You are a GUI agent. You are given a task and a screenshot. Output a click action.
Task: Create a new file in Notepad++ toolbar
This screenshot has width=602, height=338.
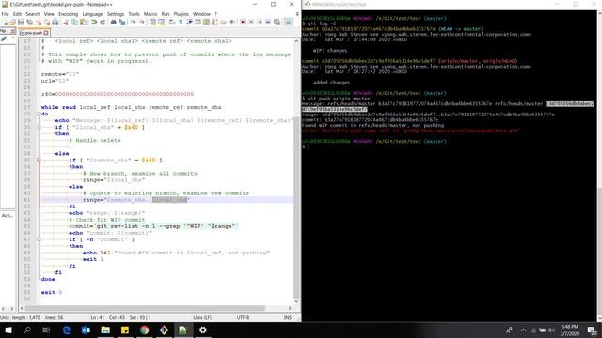pyautogui.click(x=5, y=23)
